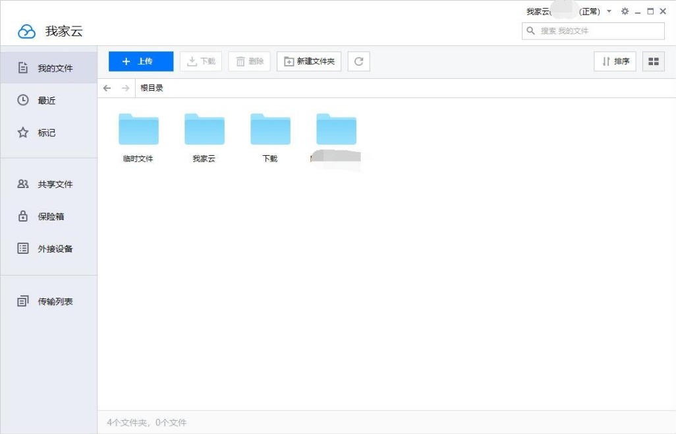Click the 上传 upload button
The height and width of the screenshot is (434, 676).
pyautogui.click(x=140, y=61)
